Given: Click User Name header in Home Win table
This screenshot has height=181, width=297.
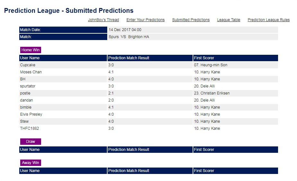Looking at the screenshot, I should (x=63, y=58).
